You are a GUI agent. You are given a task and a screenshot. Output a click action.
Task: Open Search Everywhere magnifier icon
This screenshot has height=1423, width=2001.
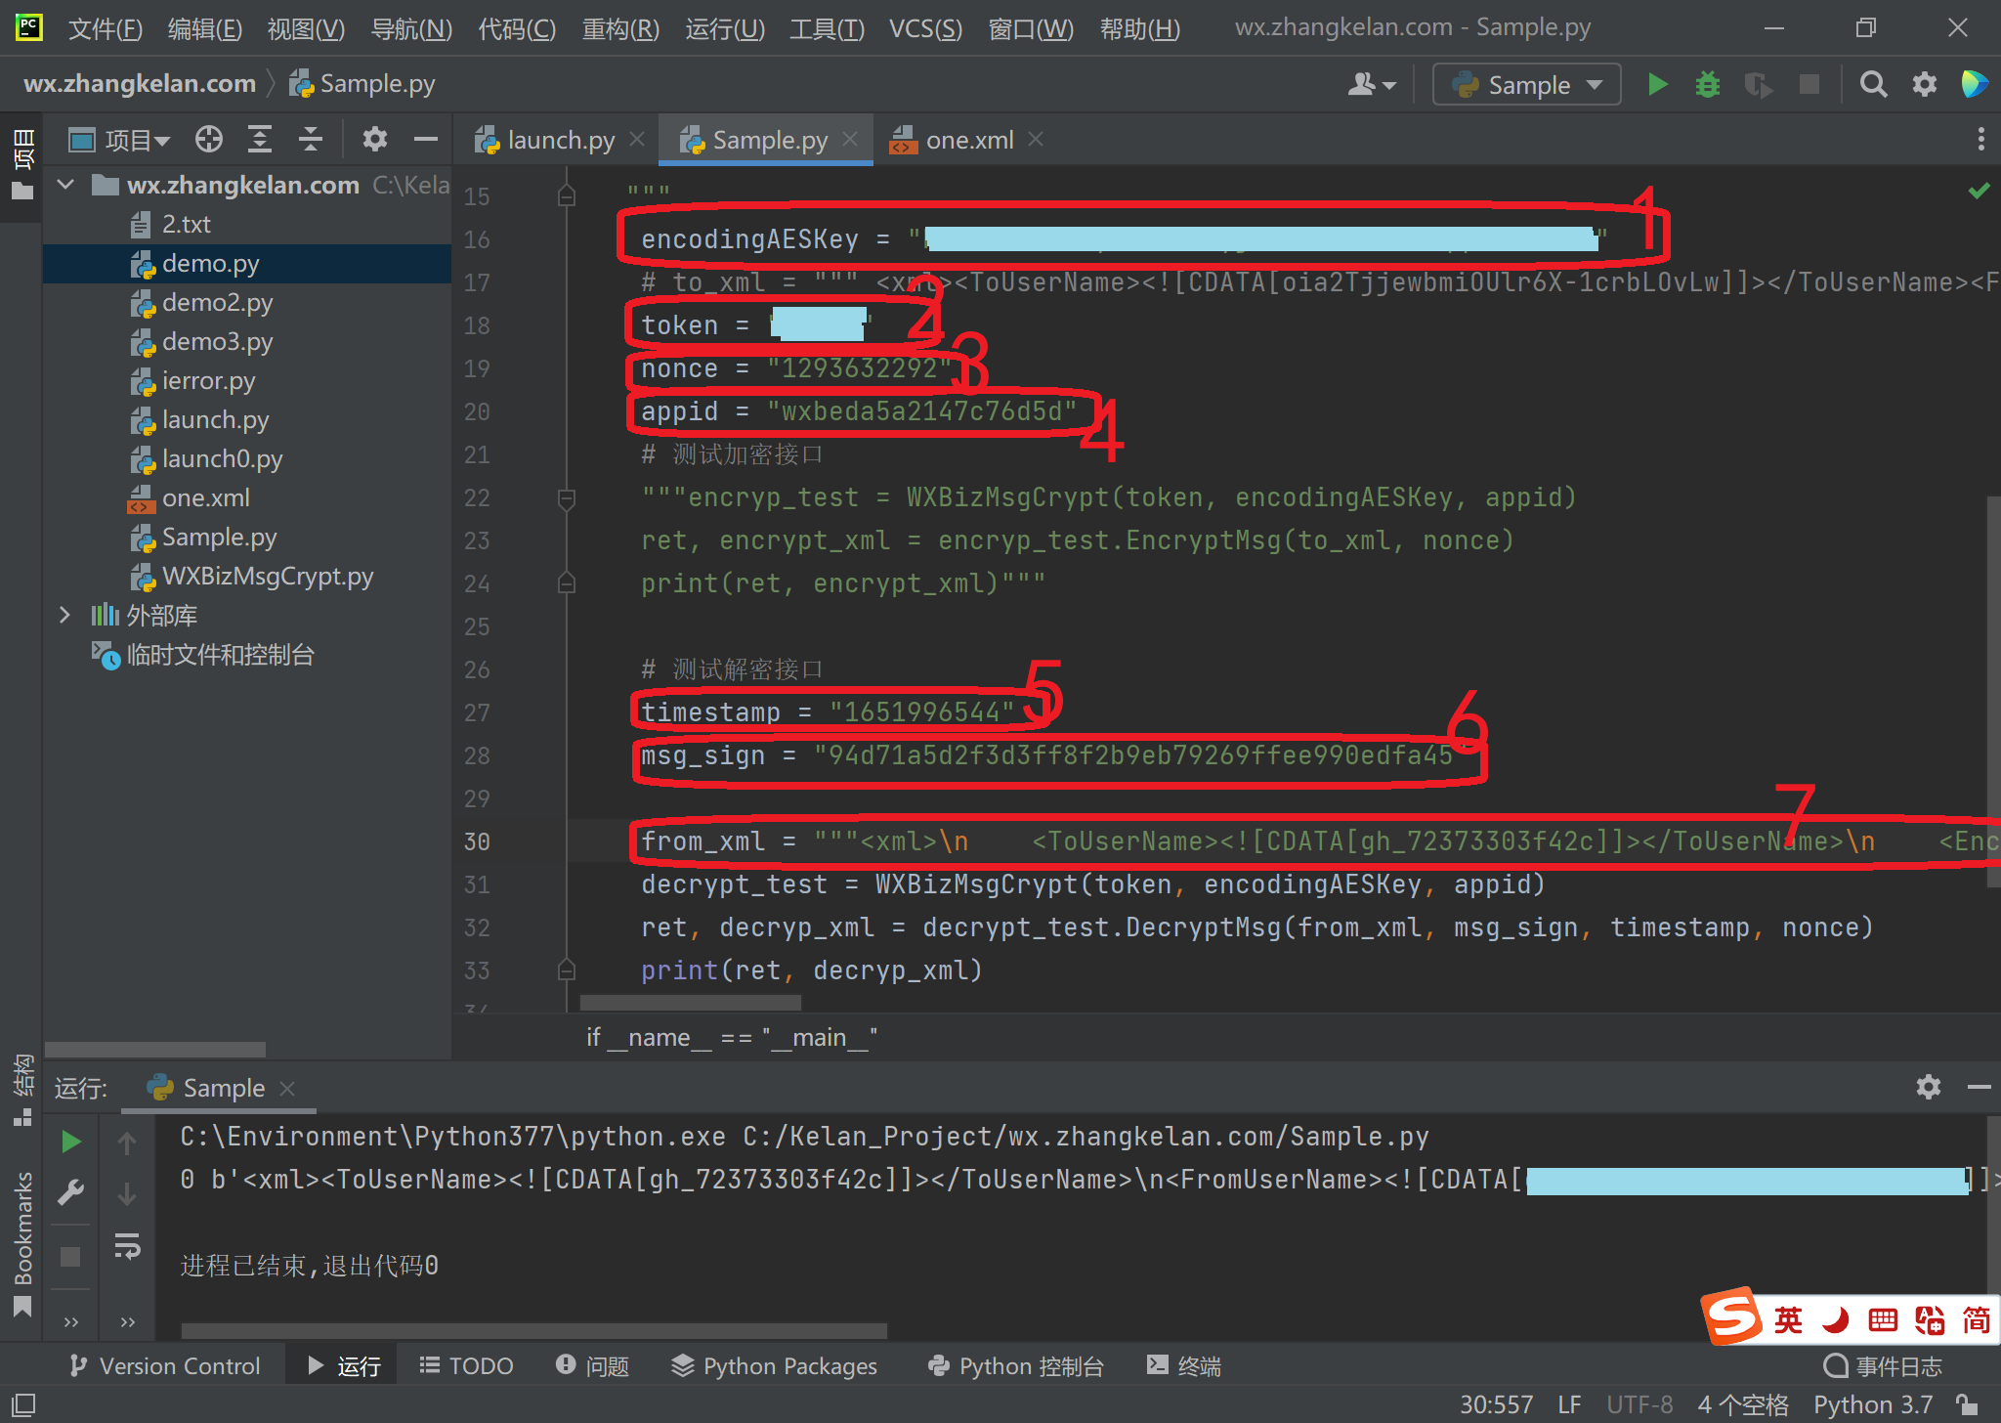pos(1873,85)
